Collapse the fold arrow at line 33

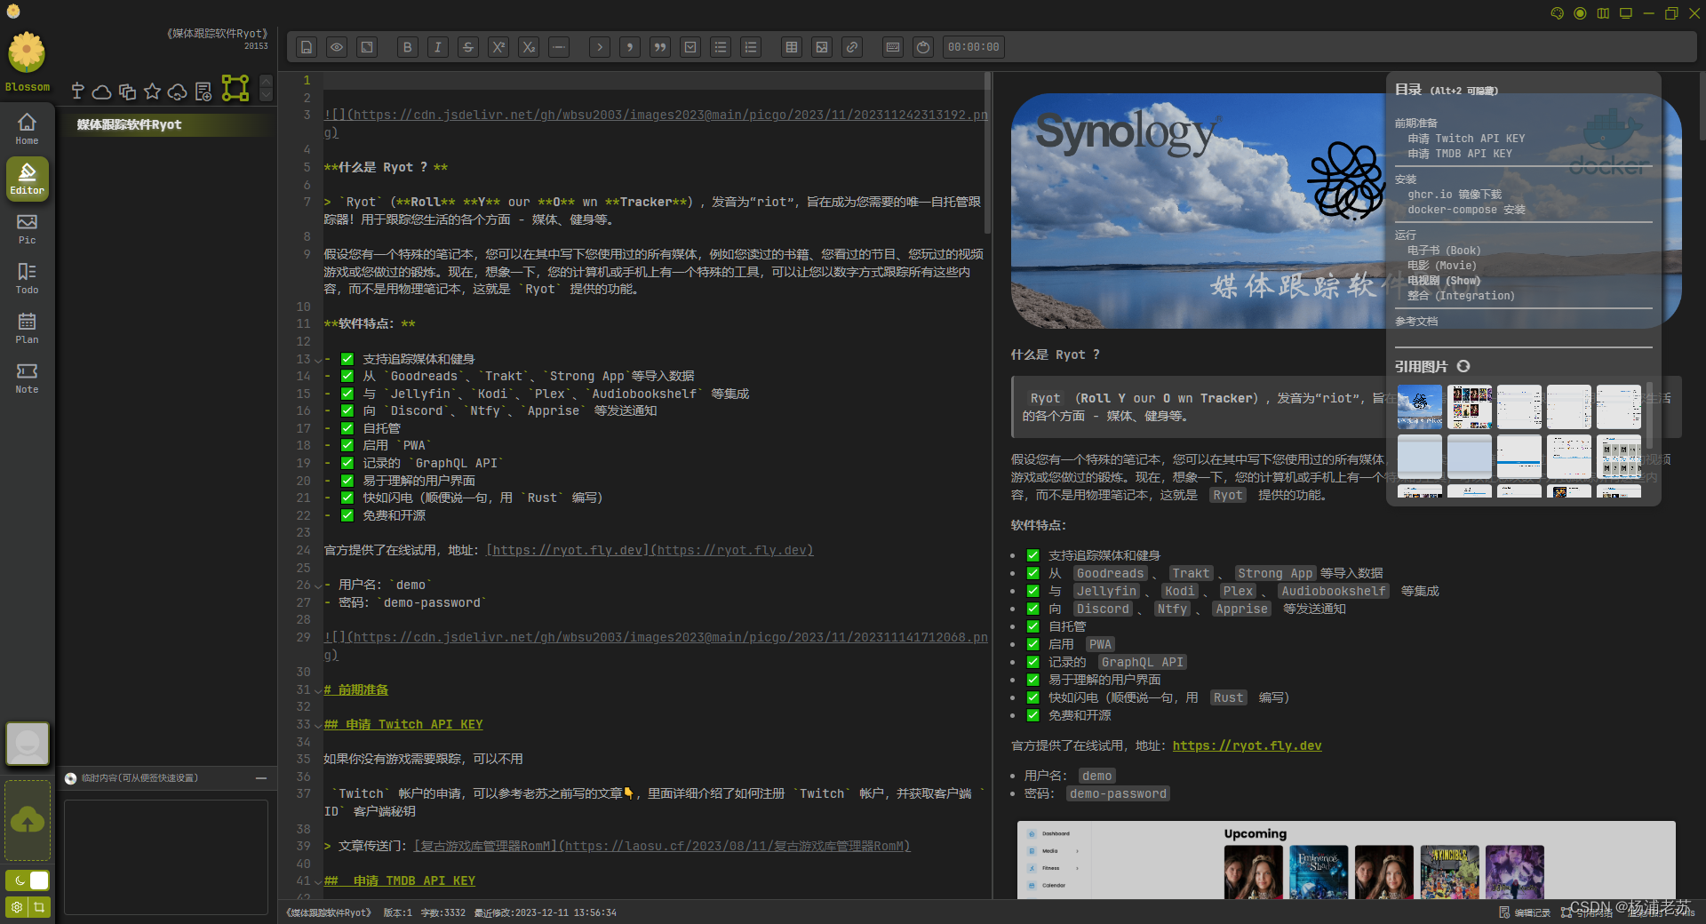[x=318, y=725]
